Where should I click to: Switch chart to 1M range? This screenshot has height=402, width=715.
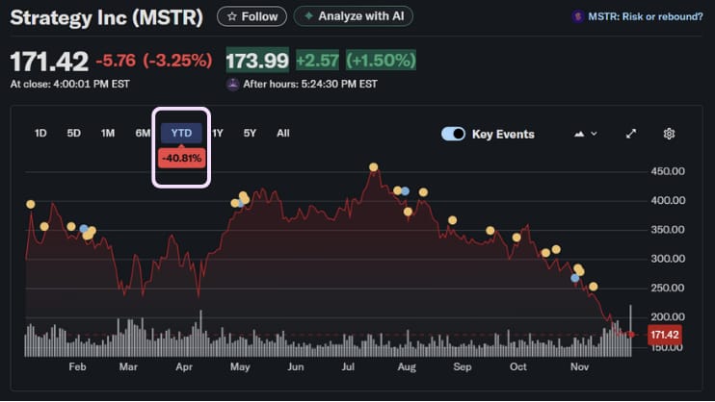[x=108, y=133]
